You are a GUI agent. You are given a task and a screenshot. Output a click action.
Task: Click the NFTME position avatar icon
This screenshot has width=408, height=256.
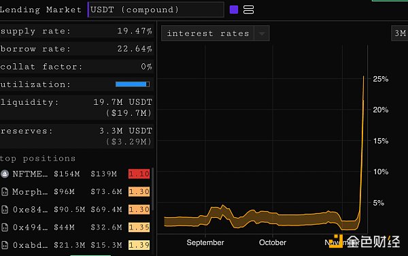tap(5, 174)
